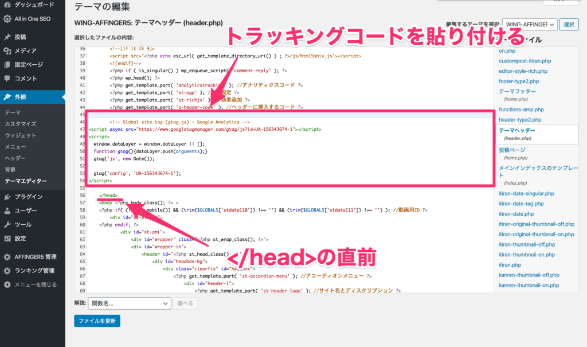587x347 pixels.
Task: Click the pin icon next to 投稿
Action: [7, 37]
